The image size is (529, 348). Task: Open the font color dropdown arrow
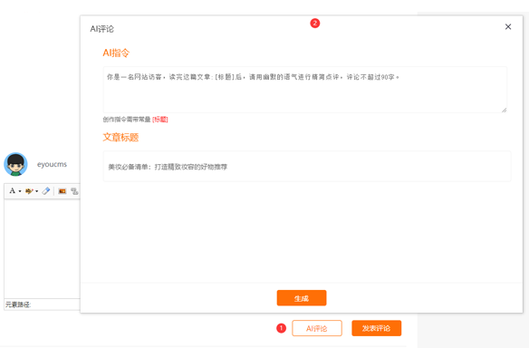point(20,191)
